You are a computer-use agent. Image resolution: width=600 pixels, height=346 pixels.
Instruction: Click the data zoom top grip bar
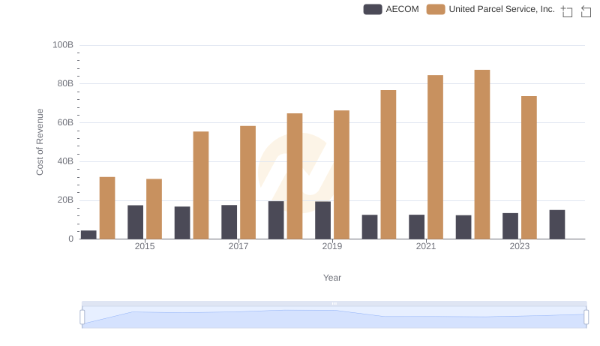point(334,303)
